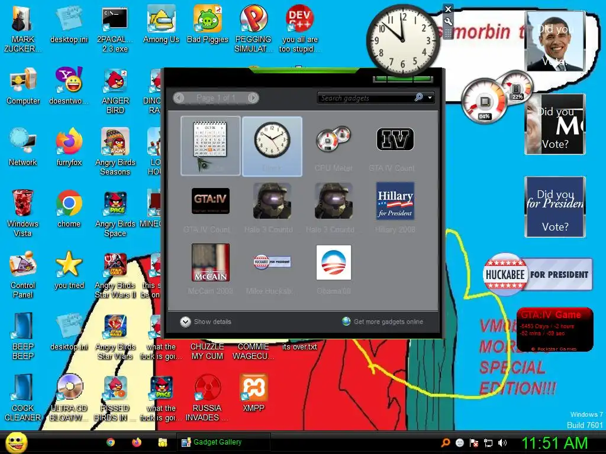Open clock gadget options wrench
Screen dimensions: 606x454
(448, 22)
